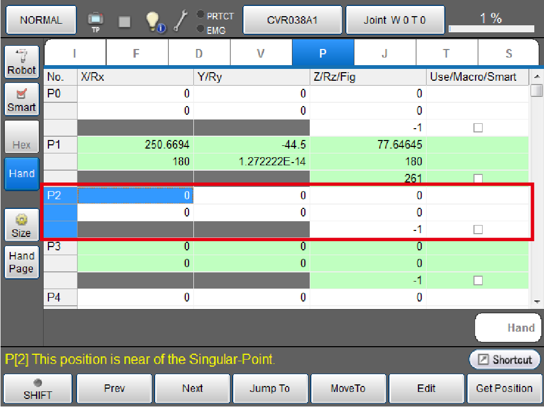The height and width of the screenshot is (407, 544).
Task: Open the CVR038A1 robot selector
Action: tap(292, 20)
